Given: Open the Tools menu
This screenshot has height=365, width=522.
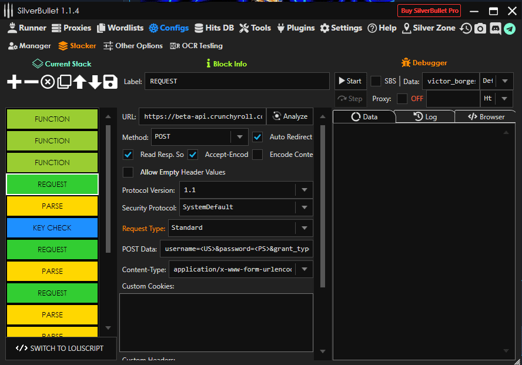Looking at the screenshot, I should coord(255,28).
